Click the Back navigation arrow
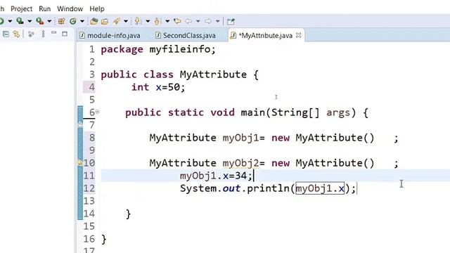Image resolution: width=450 pixels, height=253 pixels. tap(188, 21)
